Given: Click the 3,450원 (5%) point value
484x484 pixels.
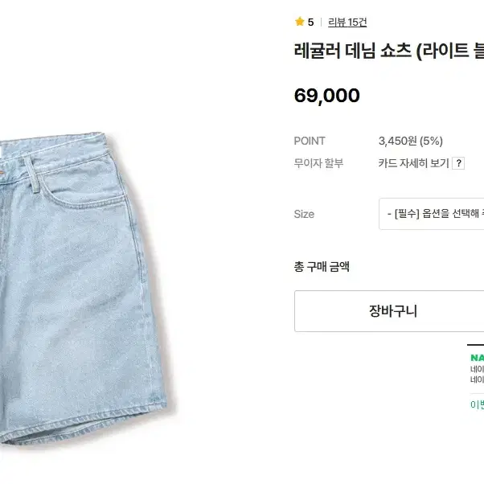Looking at the screenshot, I should 411,141.
